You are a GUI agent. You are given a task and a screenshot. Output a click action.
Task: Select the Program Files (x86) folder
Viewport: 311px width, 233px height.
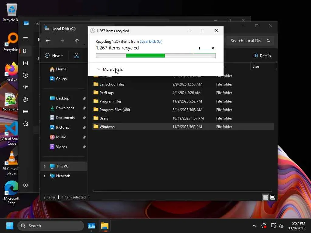tap(183, 110)
